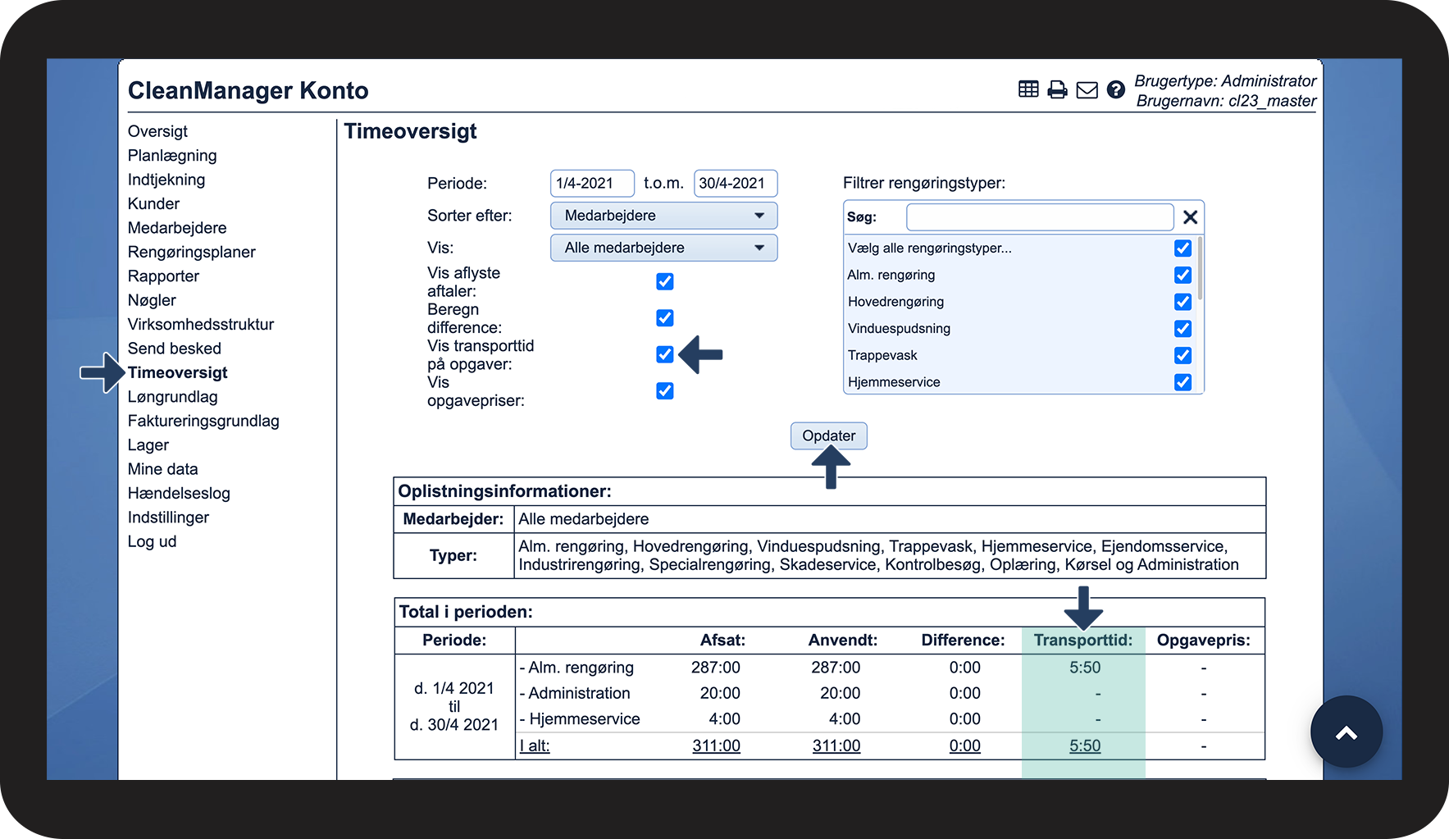Open Løngrundlag from the sidebar
Viewport: 1449px width, 839px height.
tap(173, 397)
